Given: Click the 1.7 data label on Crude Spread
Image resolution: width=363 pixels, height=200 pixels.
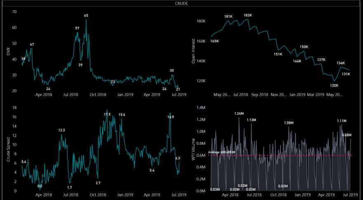Looking at the screenshot, I should [x=70, y=188].
